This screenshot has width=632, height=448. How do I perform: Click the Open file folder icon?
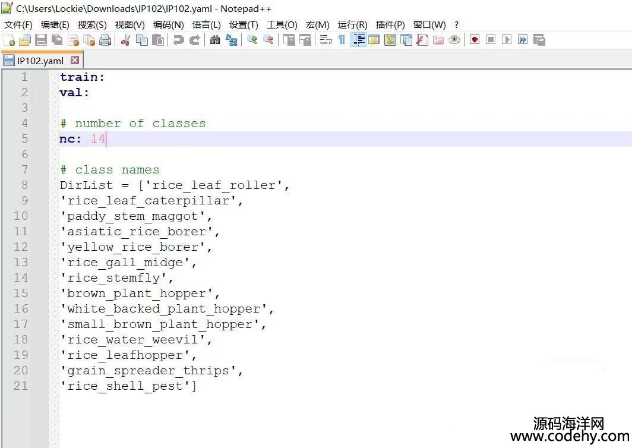[x=24, y=40]
